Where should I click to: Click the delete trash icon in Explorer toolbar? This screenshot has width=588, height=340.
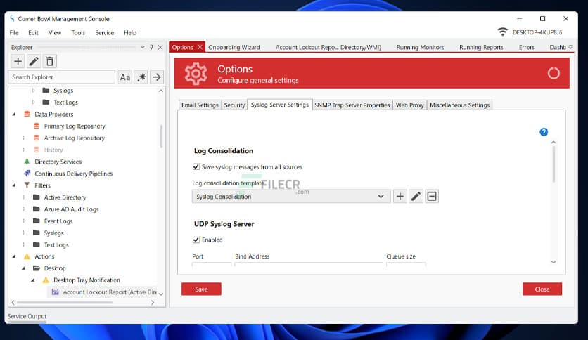(x=50, y=61)
